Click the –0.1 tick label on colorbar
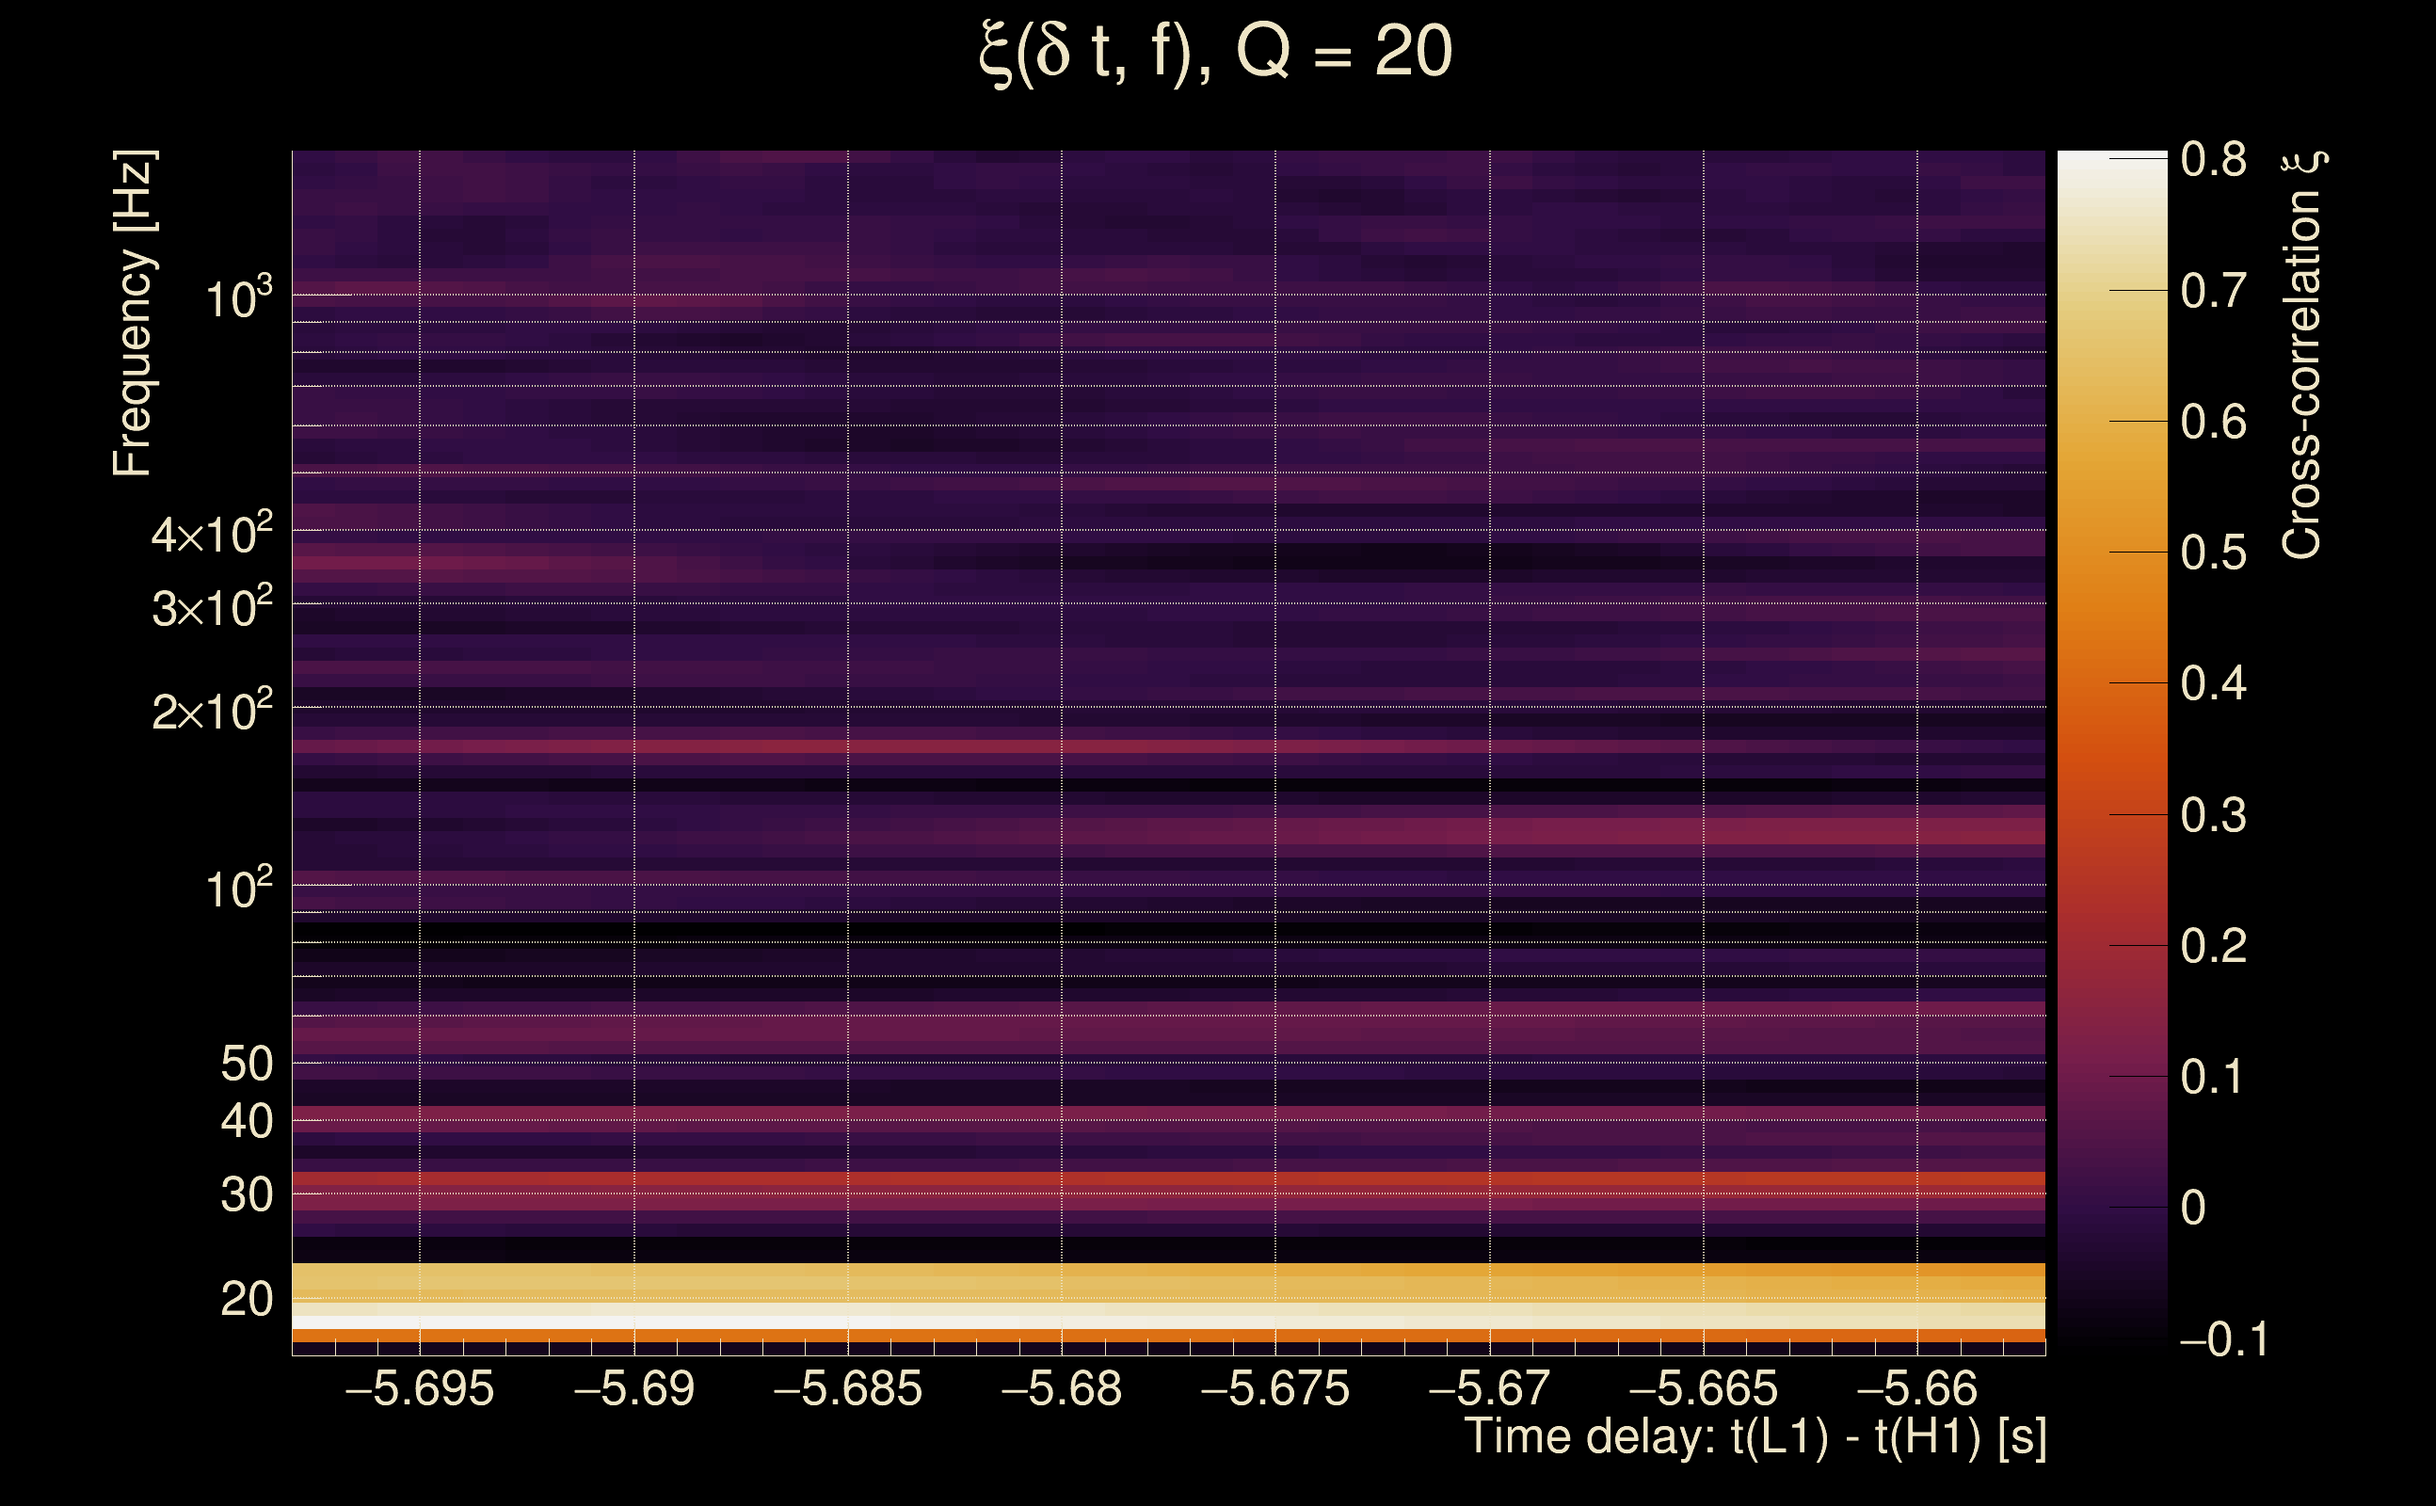 click(x=2223, y=1339)
